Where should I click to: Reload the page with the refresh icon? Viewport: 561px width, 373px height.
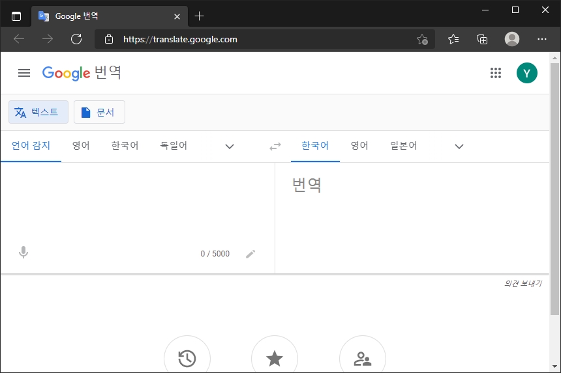(x=76, y=39)
